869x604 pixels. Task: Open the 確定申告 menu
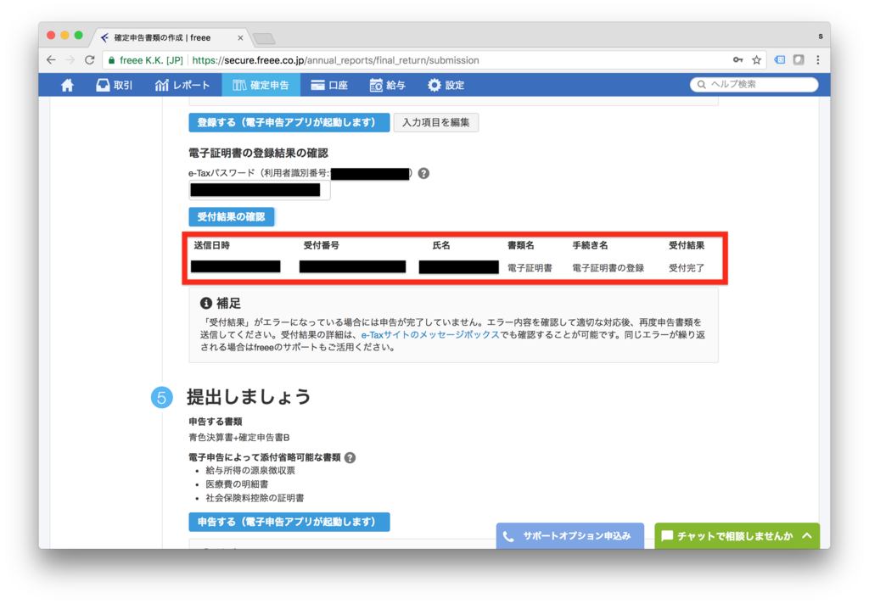[261, 85]
